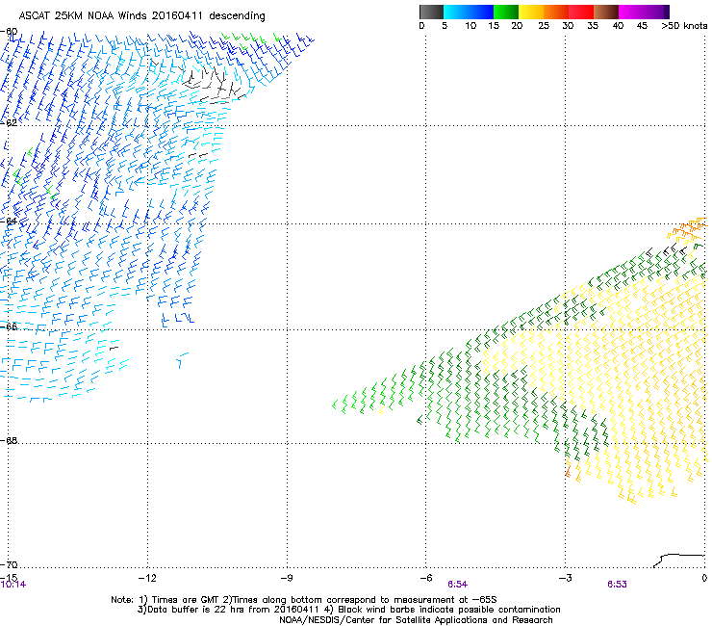
Task: Click the 'Times are GMT' note
Action: (x=179, y=600)
